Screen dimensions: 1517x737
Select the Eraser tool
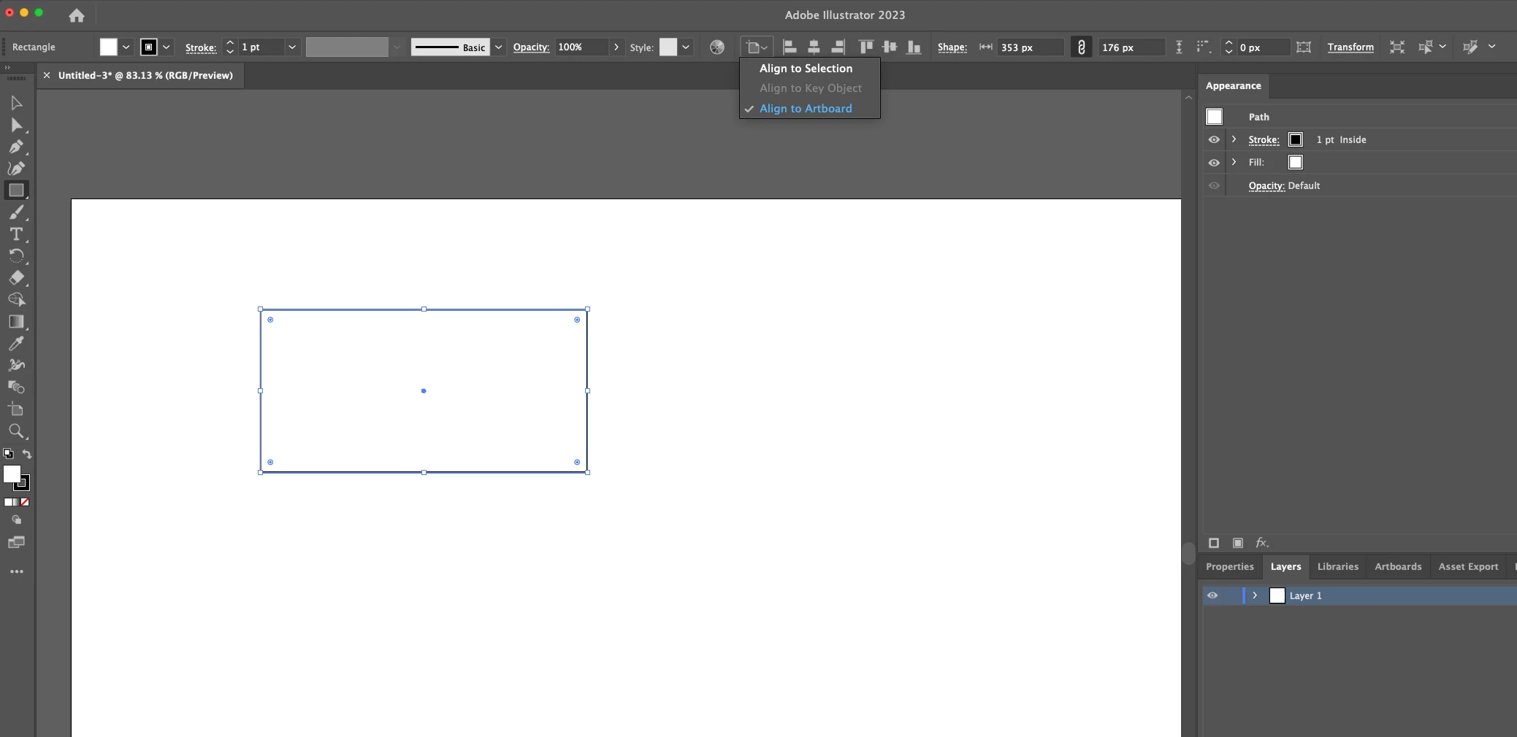click(x=16, y=278)
